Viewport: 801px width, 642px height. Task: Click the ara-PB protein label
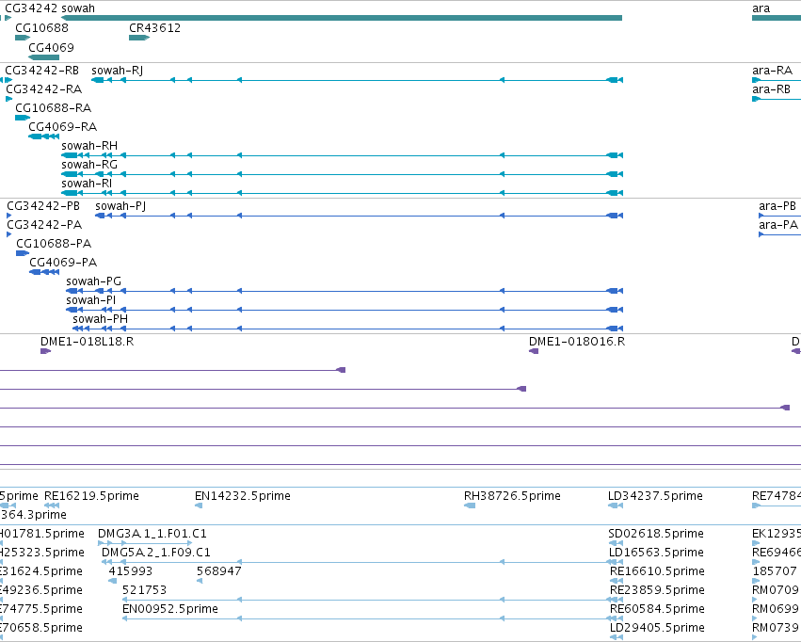click(777, 206)
